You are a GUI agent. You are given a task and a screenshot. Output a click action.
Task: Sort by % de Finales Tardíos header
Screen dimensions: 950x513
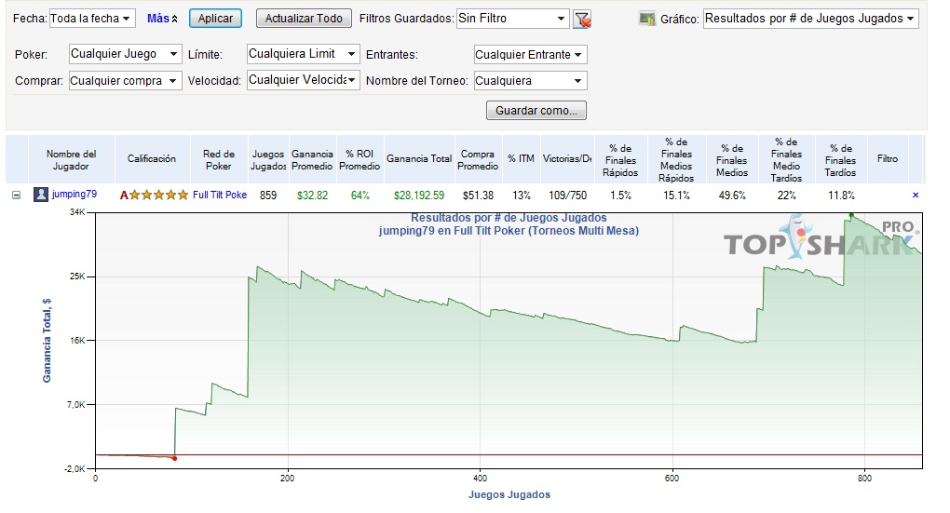click(x=841, y=160)
